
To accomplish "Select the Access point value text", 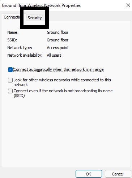I will tap(58, 48).
